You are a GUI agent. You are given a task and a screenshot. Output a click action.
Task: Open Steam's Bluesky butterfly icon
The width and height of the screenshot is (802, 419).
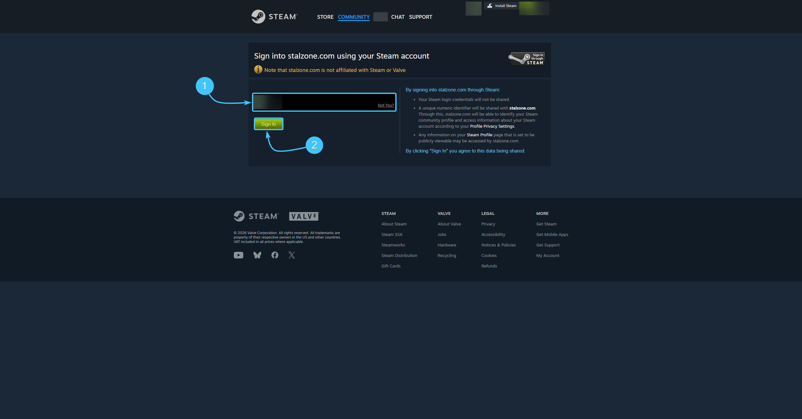click(x=257, y=255)
